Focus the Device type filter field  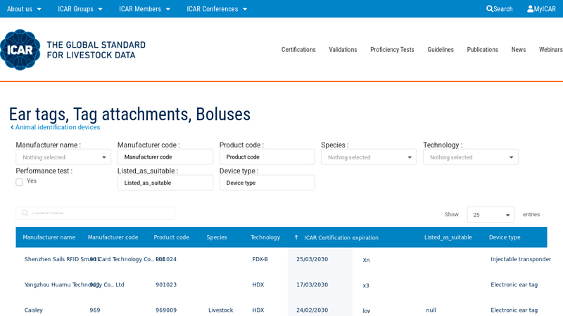click(267, 183)
